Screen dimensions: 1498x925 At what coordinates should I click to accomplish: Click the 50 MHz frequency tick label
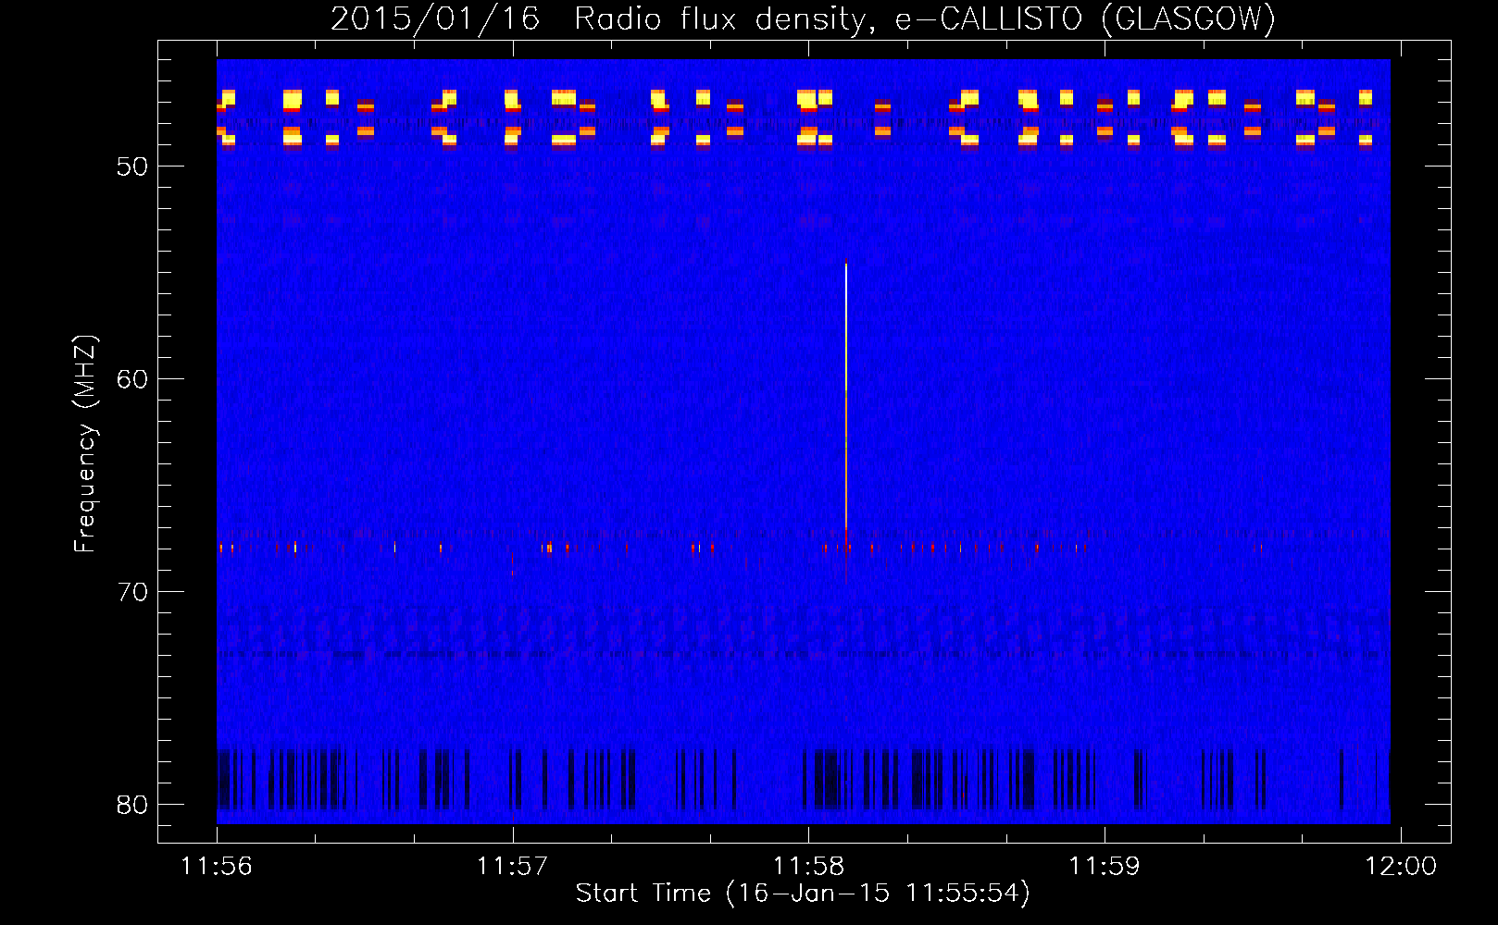pyautogui.click(x=132, y=166)
